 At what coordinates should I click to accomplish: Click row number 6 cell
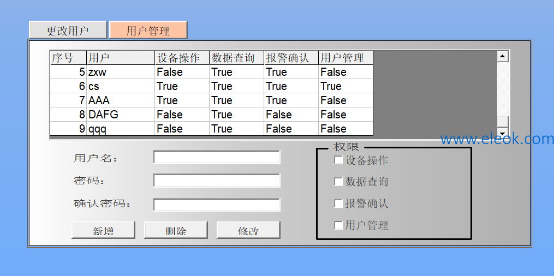click(68, 86)
